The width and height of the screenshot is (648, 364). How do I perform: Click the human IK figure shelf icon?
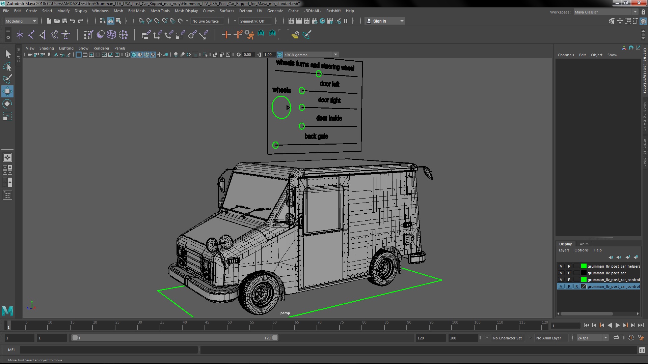(x=66, y=35)
